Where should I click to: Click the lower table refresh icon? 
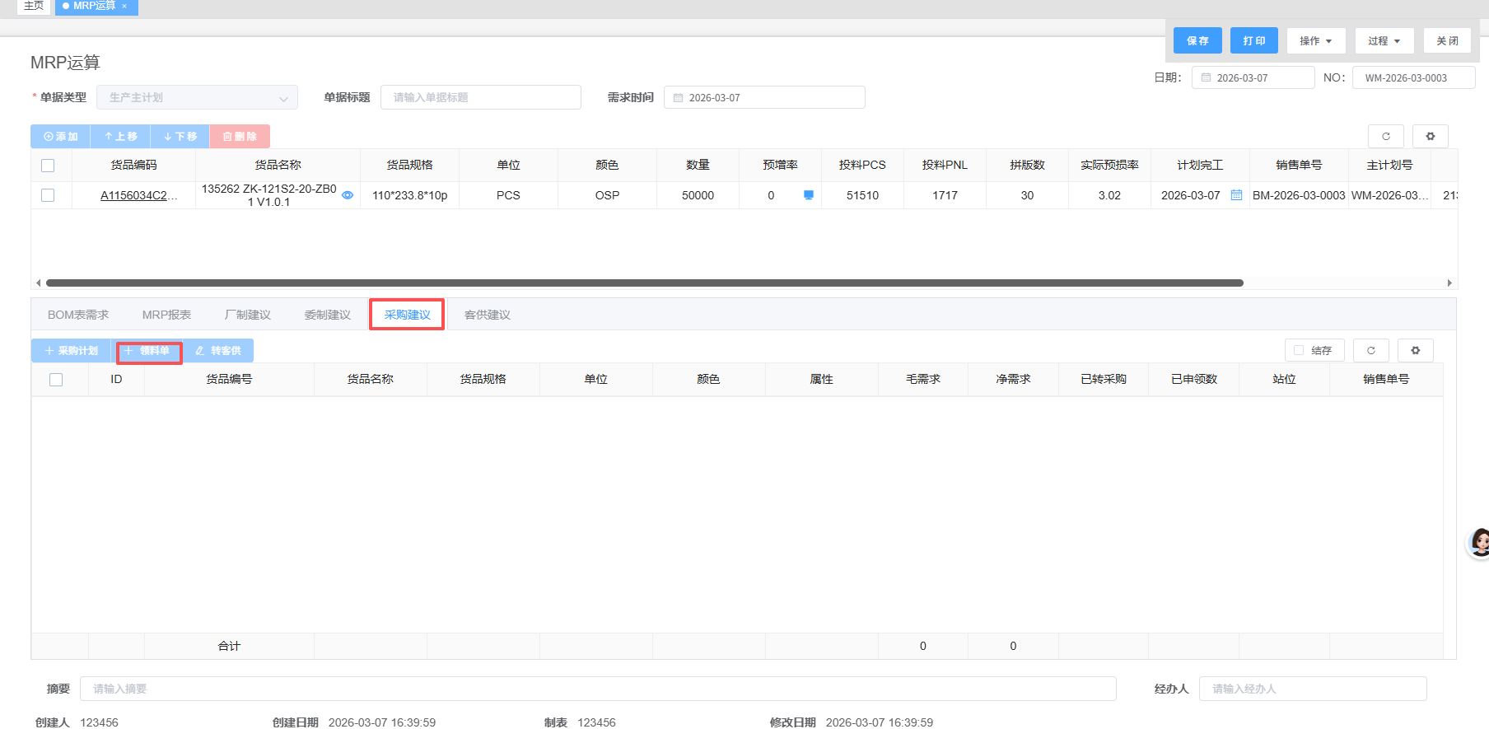pyautogui.click(x=1371, y=351)
